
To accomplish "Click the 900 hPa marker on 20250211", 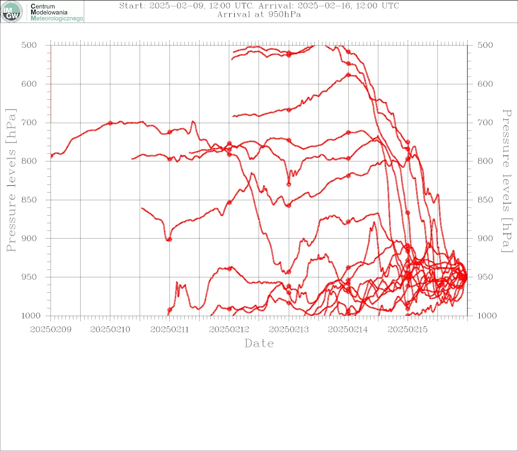I will [x=169, y=239].
